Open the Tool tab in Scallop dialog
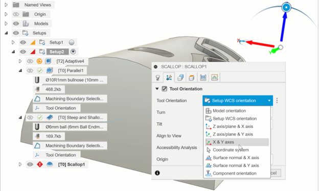This screenshot has width=319, height=191. coord(157,78)
